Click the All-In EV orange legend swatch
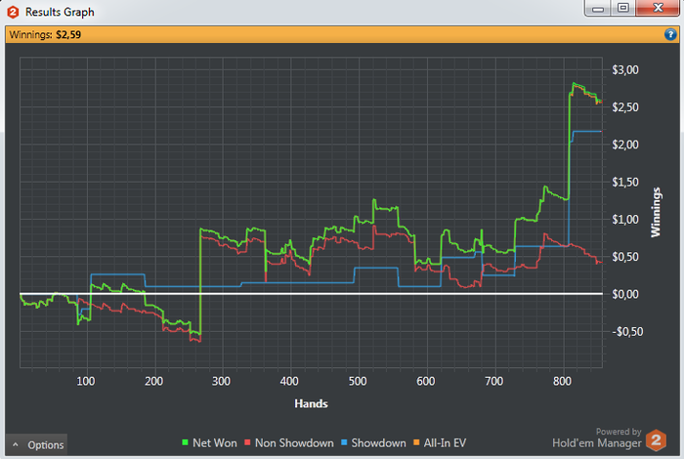The height and width of the screenshot is (459, 684). [416, 442]
